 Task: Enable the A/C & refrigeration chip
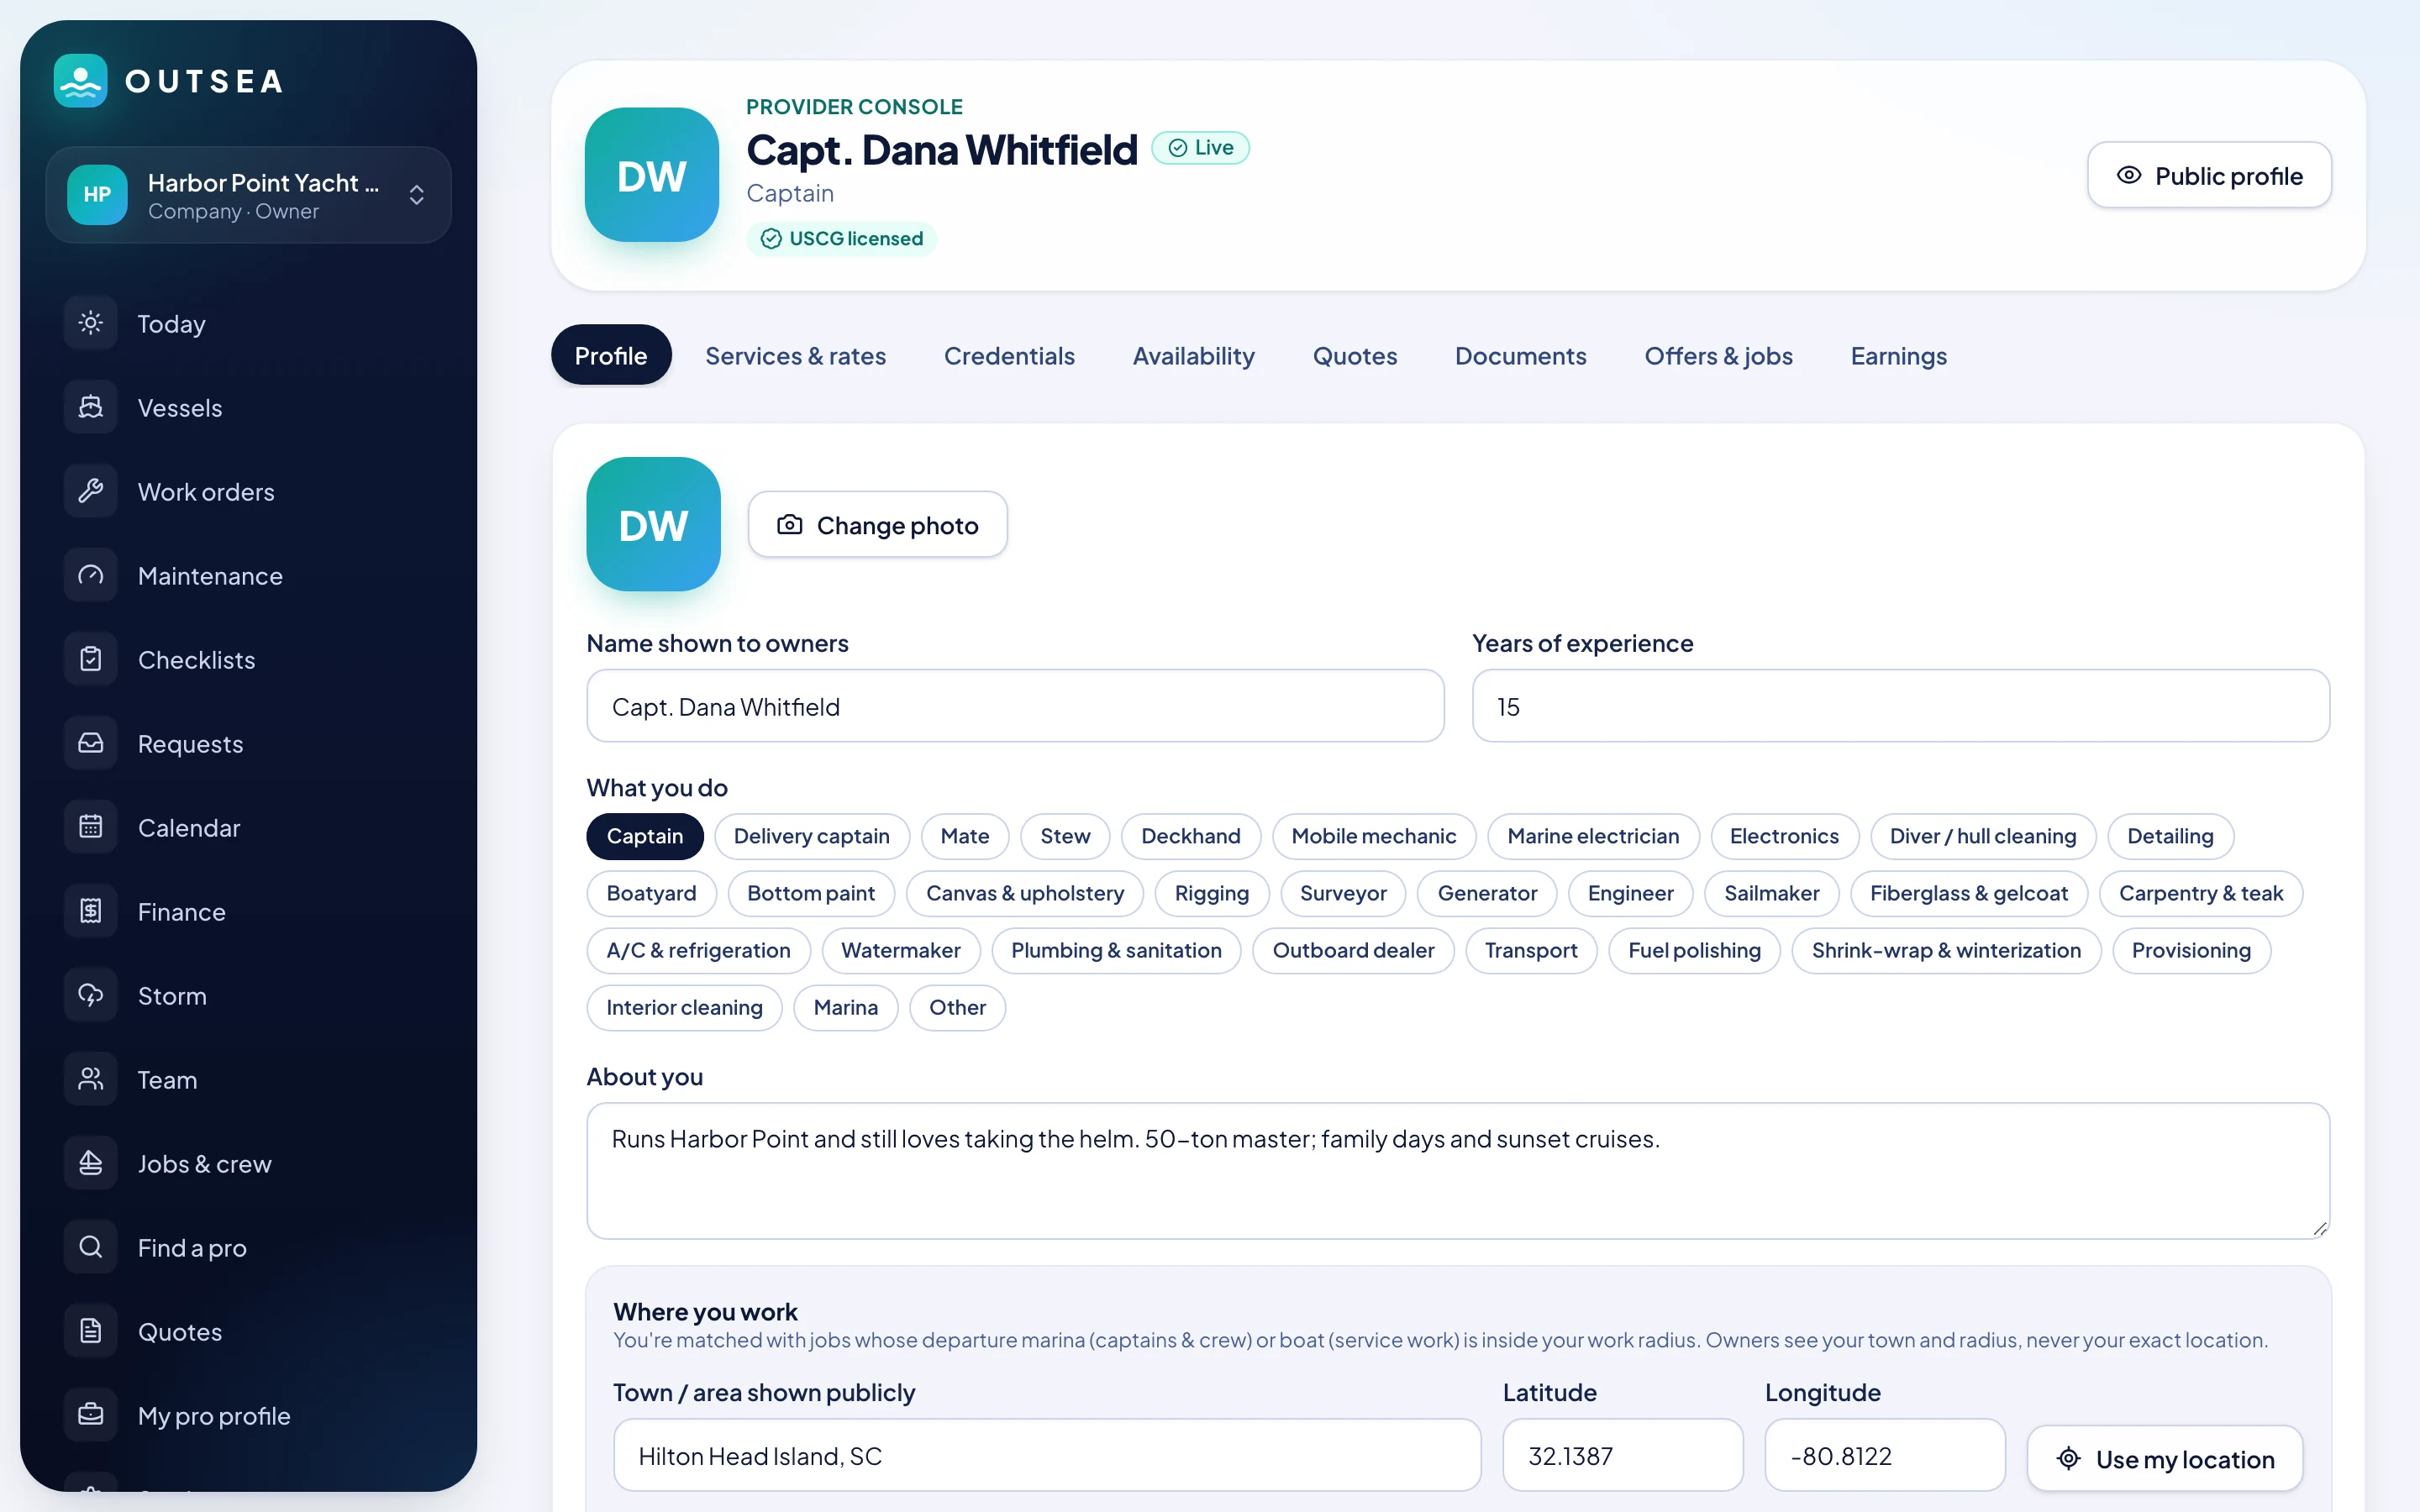click(x=698, y=950)
